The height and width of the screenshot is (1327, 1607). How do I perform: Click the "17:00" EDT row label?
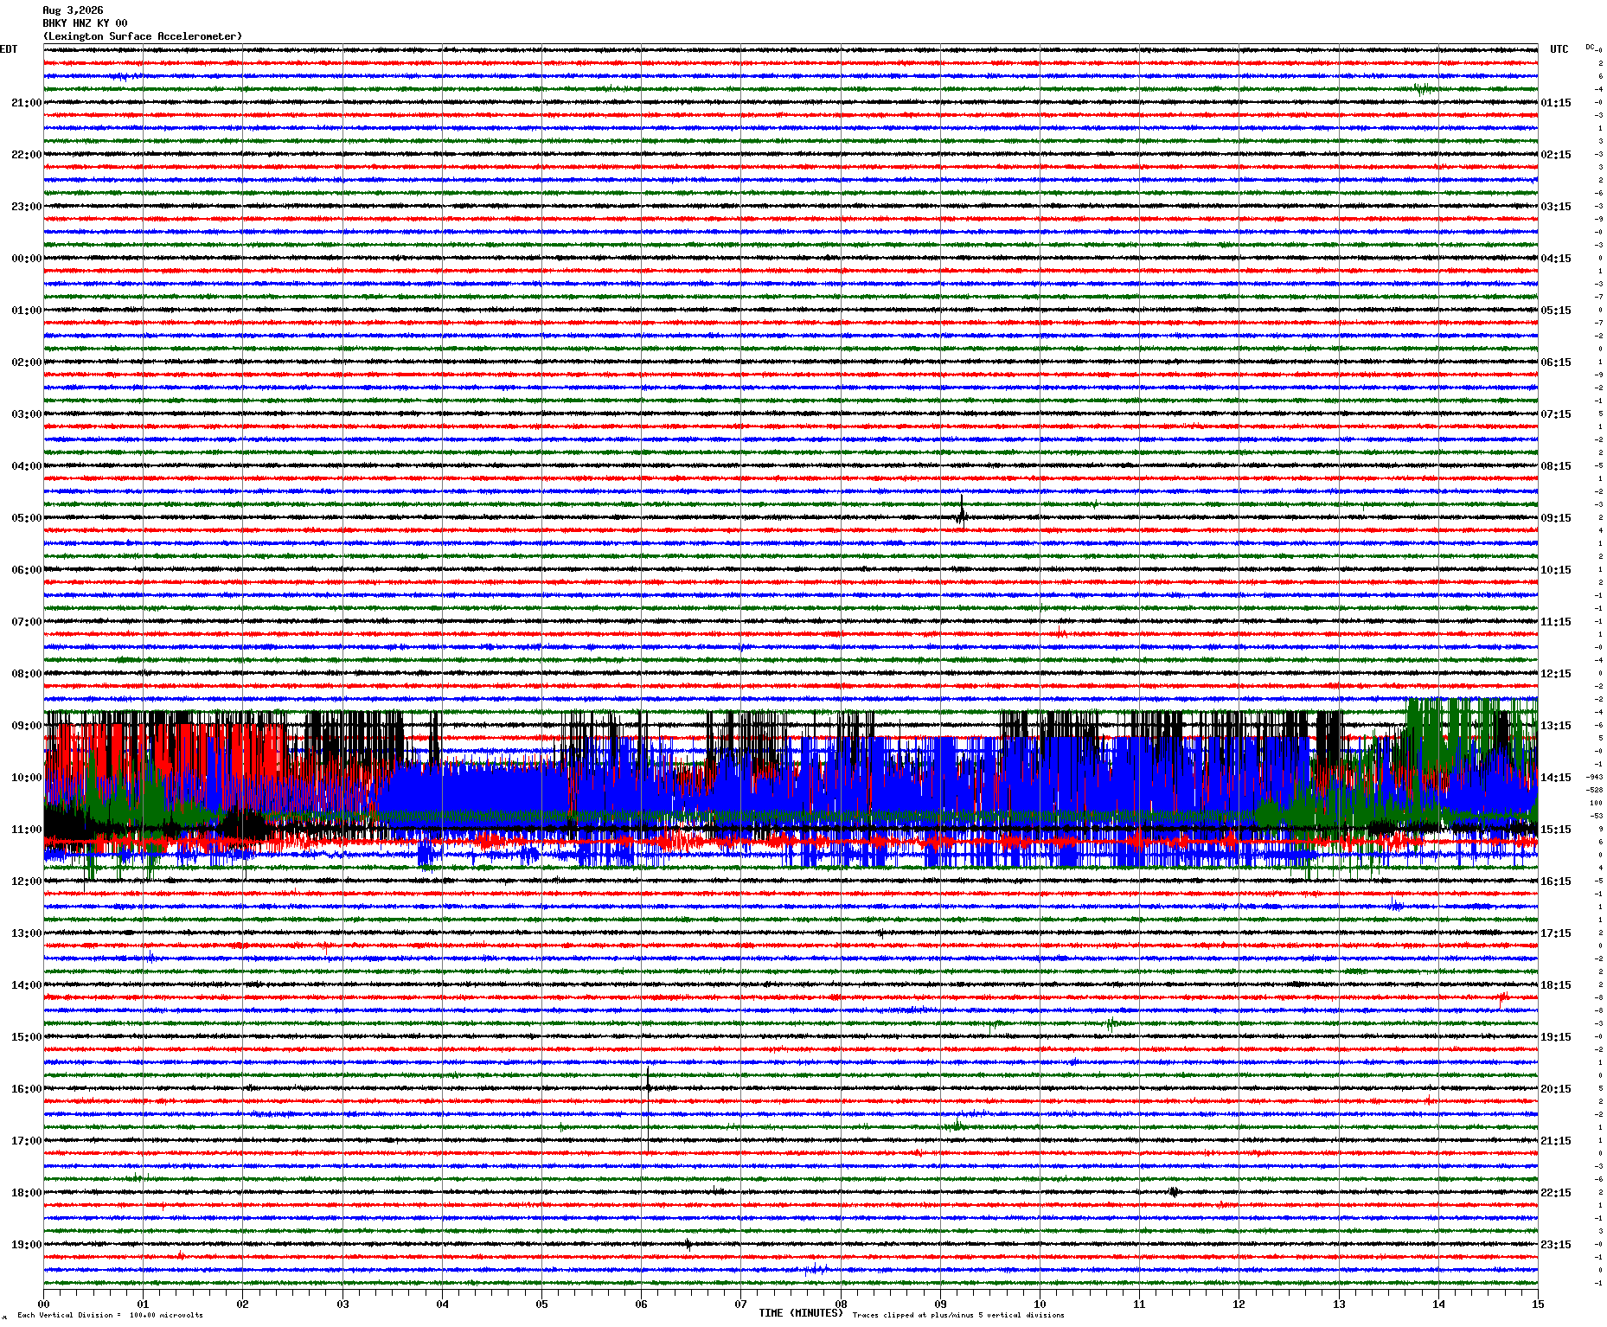(x=26, y=1141)
